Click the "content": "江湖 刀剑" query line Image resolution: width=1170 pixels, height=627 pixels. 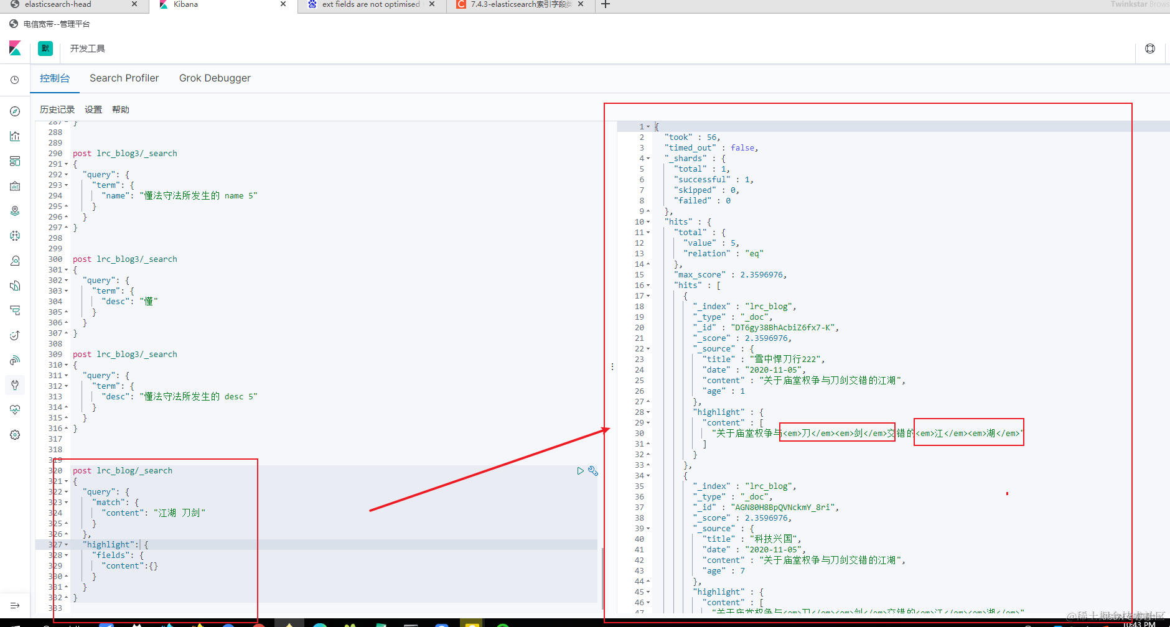click(153, 513)
